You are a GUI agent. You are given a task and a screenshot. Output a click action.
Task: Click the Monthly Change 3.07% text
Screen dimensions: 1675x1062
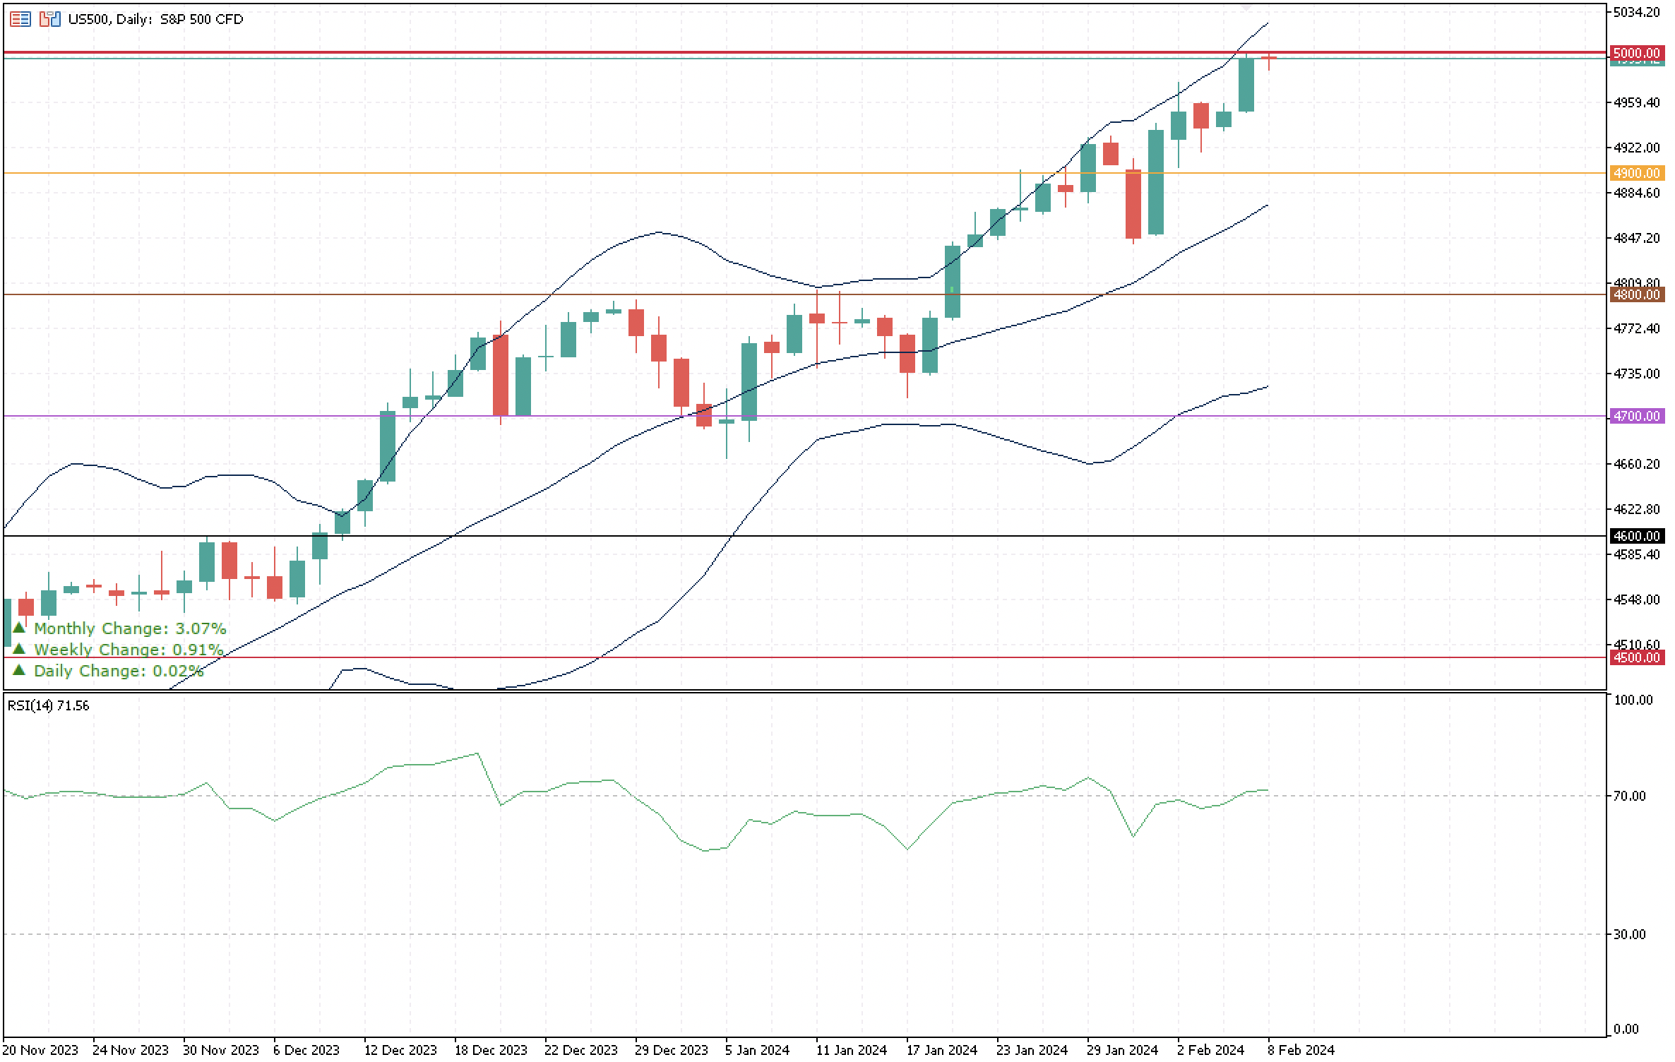point(130,628)
